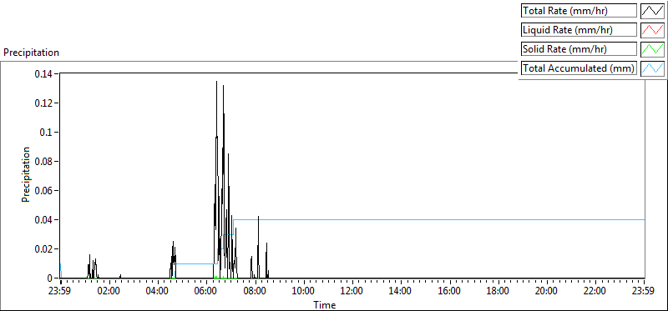
Task: Click the 23:59 end time axis label
Action: pyautogui.click(x=644, y=292)
